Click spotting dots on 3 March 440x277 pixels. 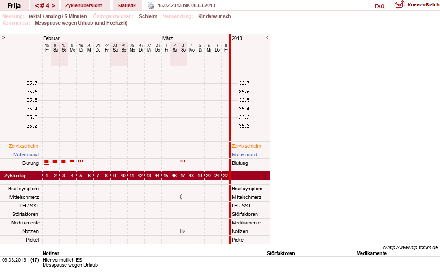[x=183, y=161]
